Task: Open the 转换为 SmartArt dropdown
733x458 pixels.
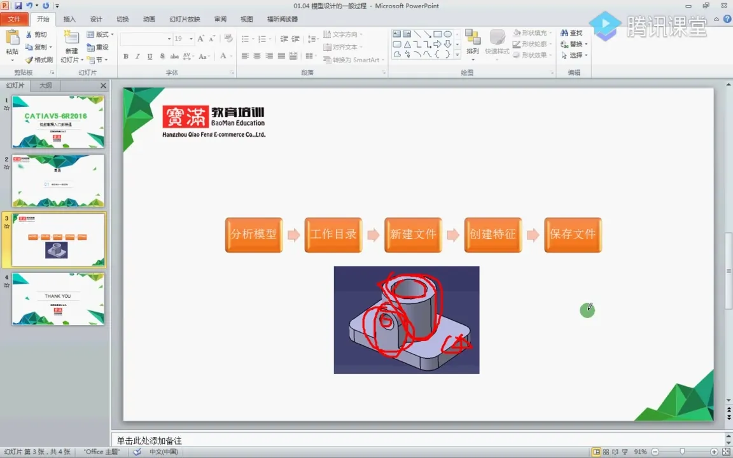Action: pos(353,59)
